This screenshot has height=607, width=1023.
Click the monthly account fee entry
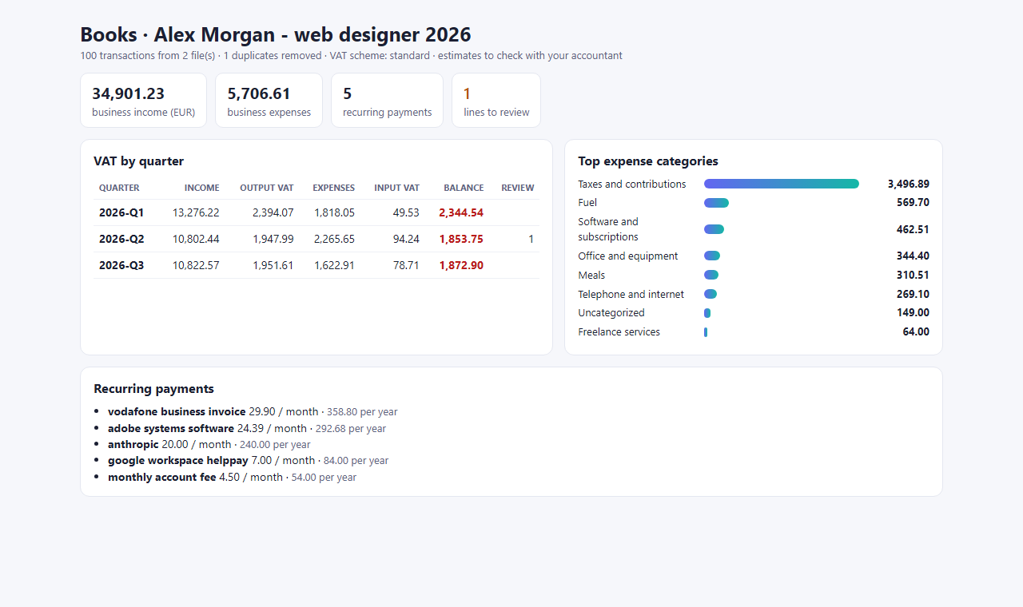point(233,477)
